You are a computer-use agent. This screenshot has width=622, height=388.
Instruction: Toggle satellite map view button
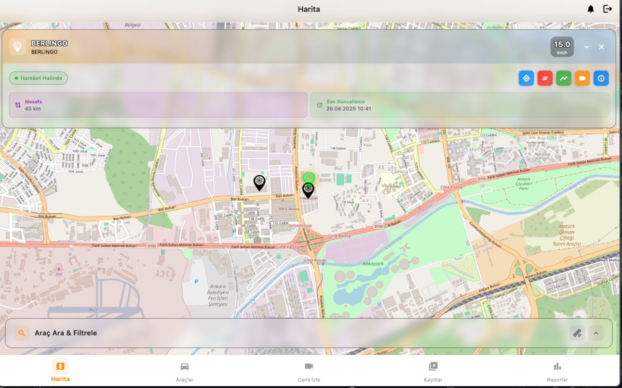[577, 333]
